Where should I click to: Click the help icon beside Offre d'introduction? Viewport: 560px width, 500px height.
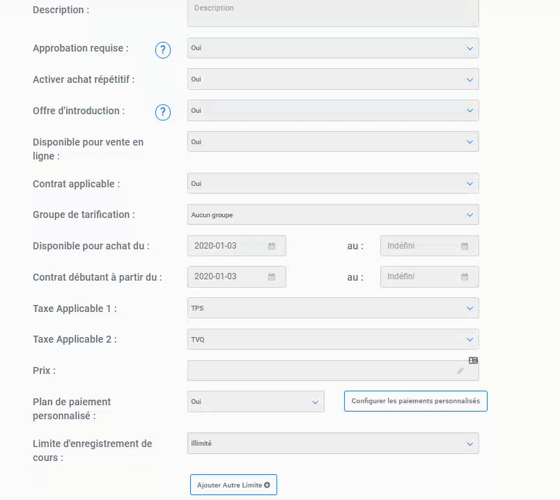(163, 113)
